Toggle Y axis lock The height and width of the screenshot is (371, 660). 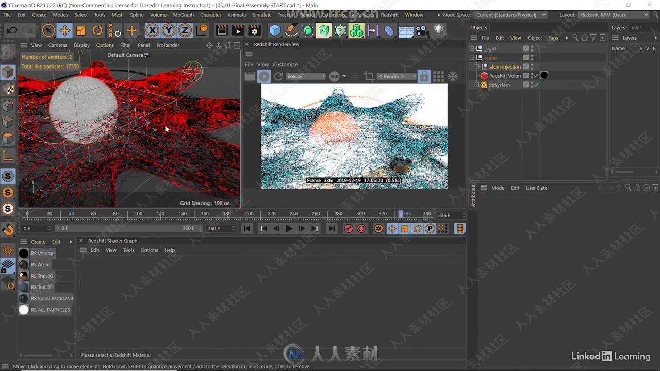coord(169,31)
